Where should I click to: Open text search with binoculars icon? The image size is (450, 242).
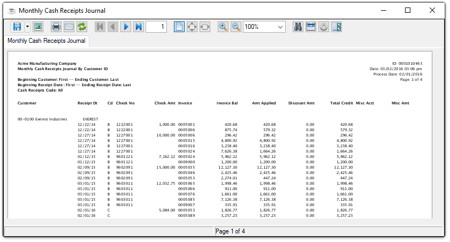pyautogui.click(x=299, y=27)
